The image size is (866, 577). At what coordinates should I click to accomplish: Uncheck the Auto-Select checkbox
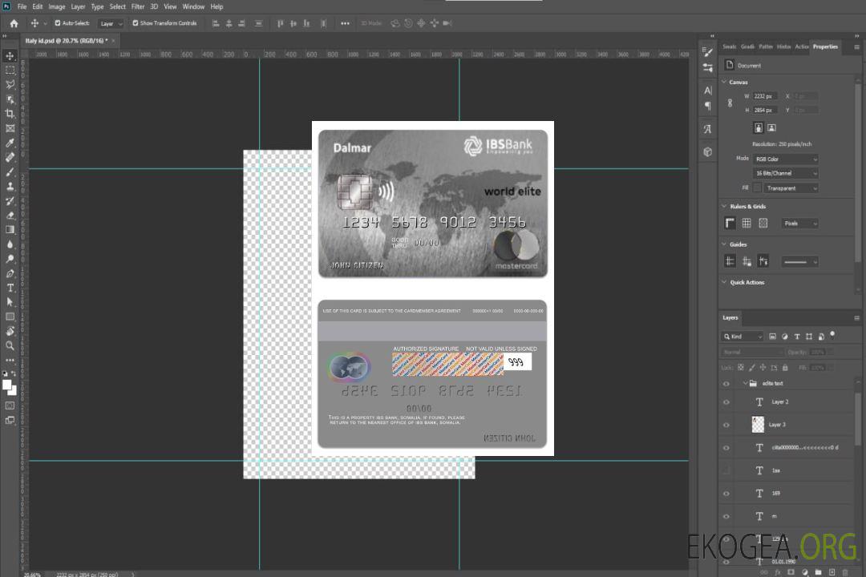click(58, 23)
